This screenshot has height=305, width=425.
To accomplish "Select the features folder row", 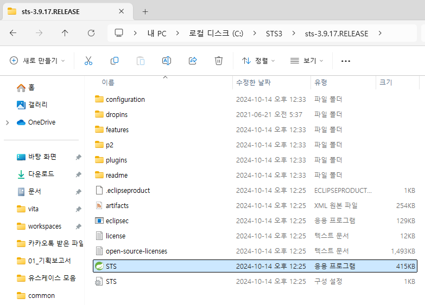I will point(255,130).
